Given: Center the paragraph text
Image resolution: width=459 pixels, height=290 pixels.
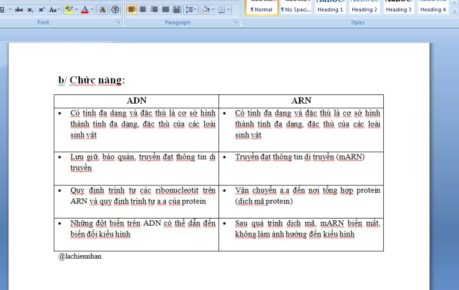Looking at the screenshot, I should (x=143, y=10).
